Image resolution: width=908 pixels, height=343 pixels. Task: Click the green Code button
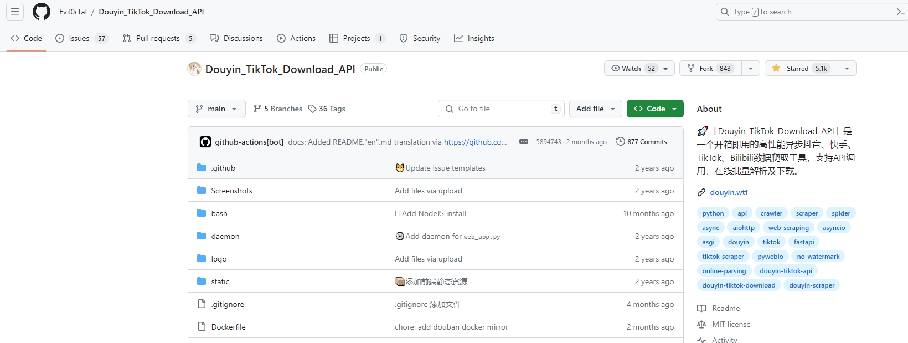[x=654, y=109]
